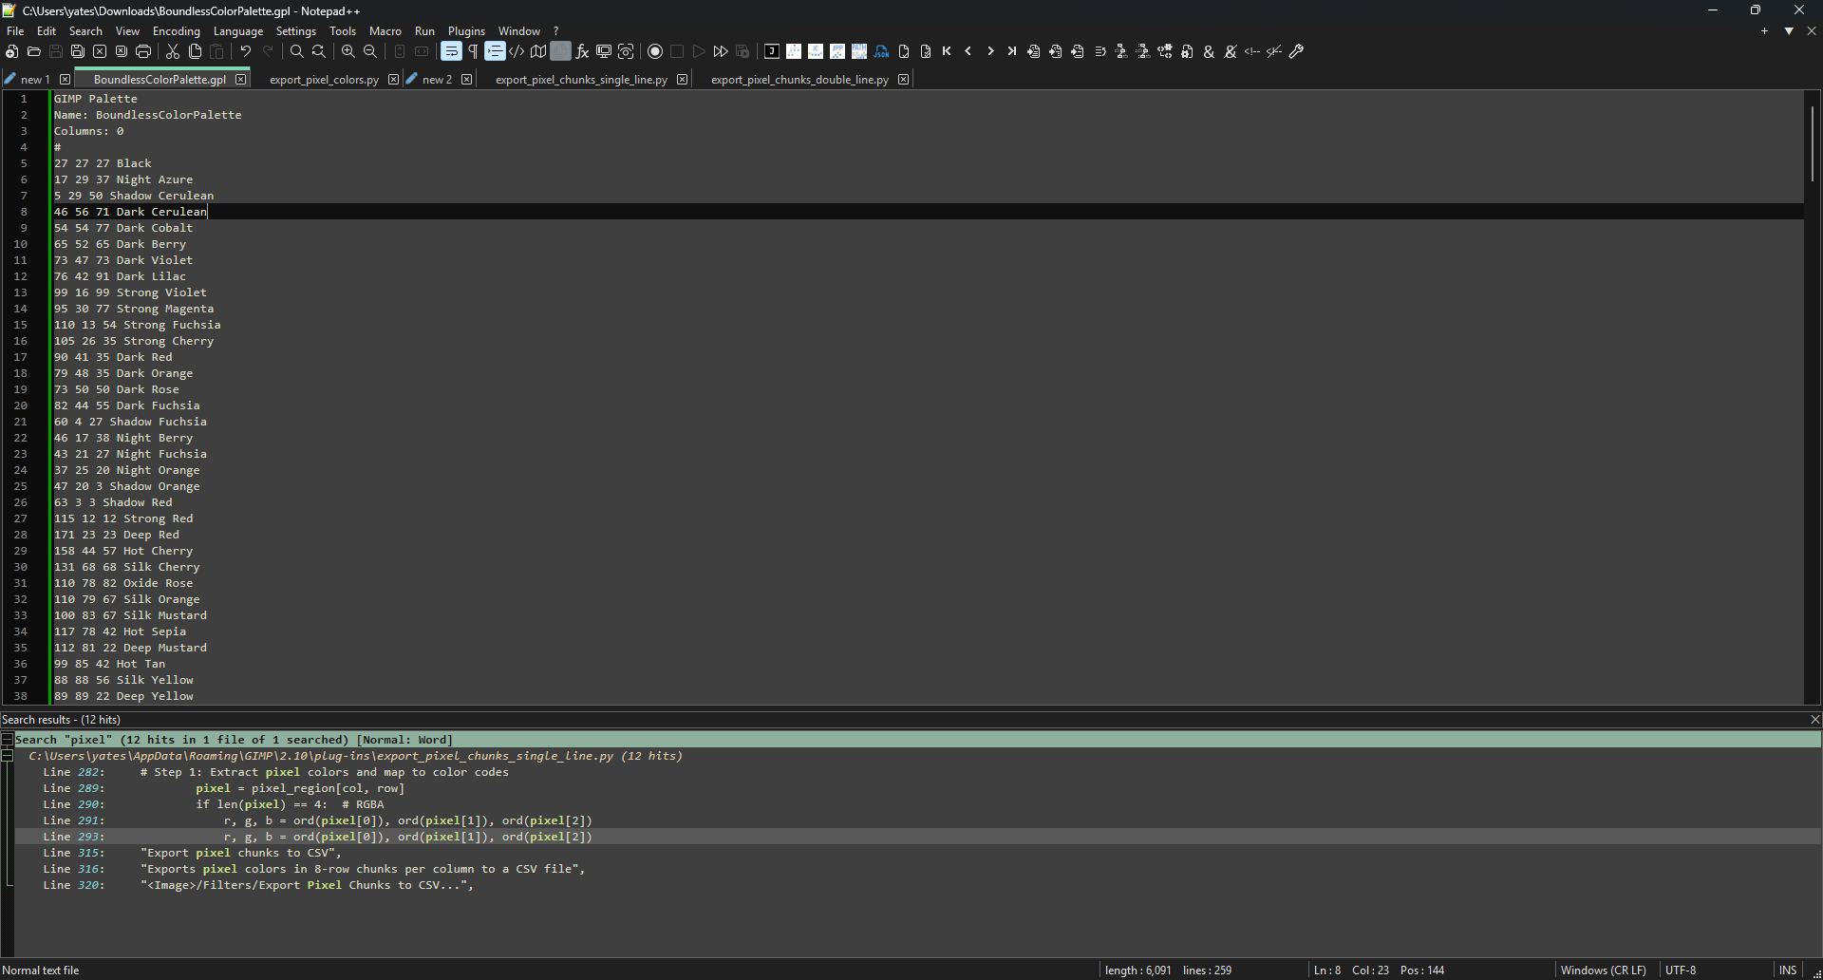
Task: Start macro recording with record button
Action: point(655,51)
